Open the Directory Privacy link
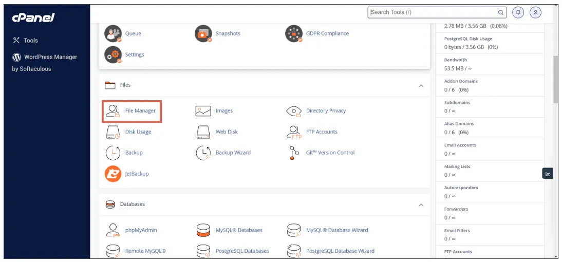562x262 pixels. (326, 111)
